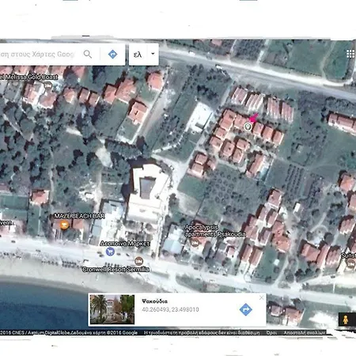Click the Melissa Gold Coast hotel marker
This screenshot has width=356, height=356.
point(48,85)
